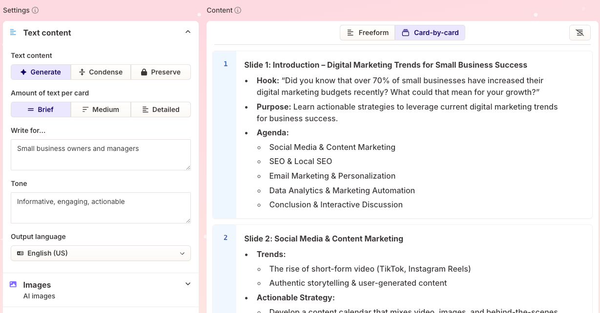Switch to the Freeform tab
The width and height of the screenshot is (600, 313).
[x=367, y=33]
